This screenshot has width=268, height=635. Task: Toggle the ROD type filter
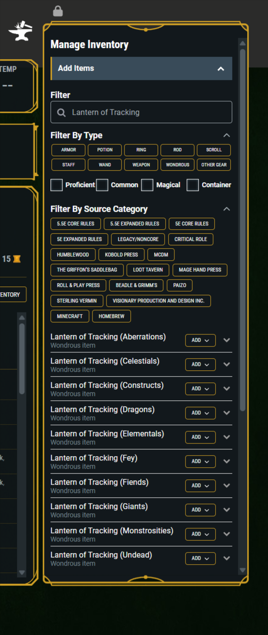tap(177, 150)
